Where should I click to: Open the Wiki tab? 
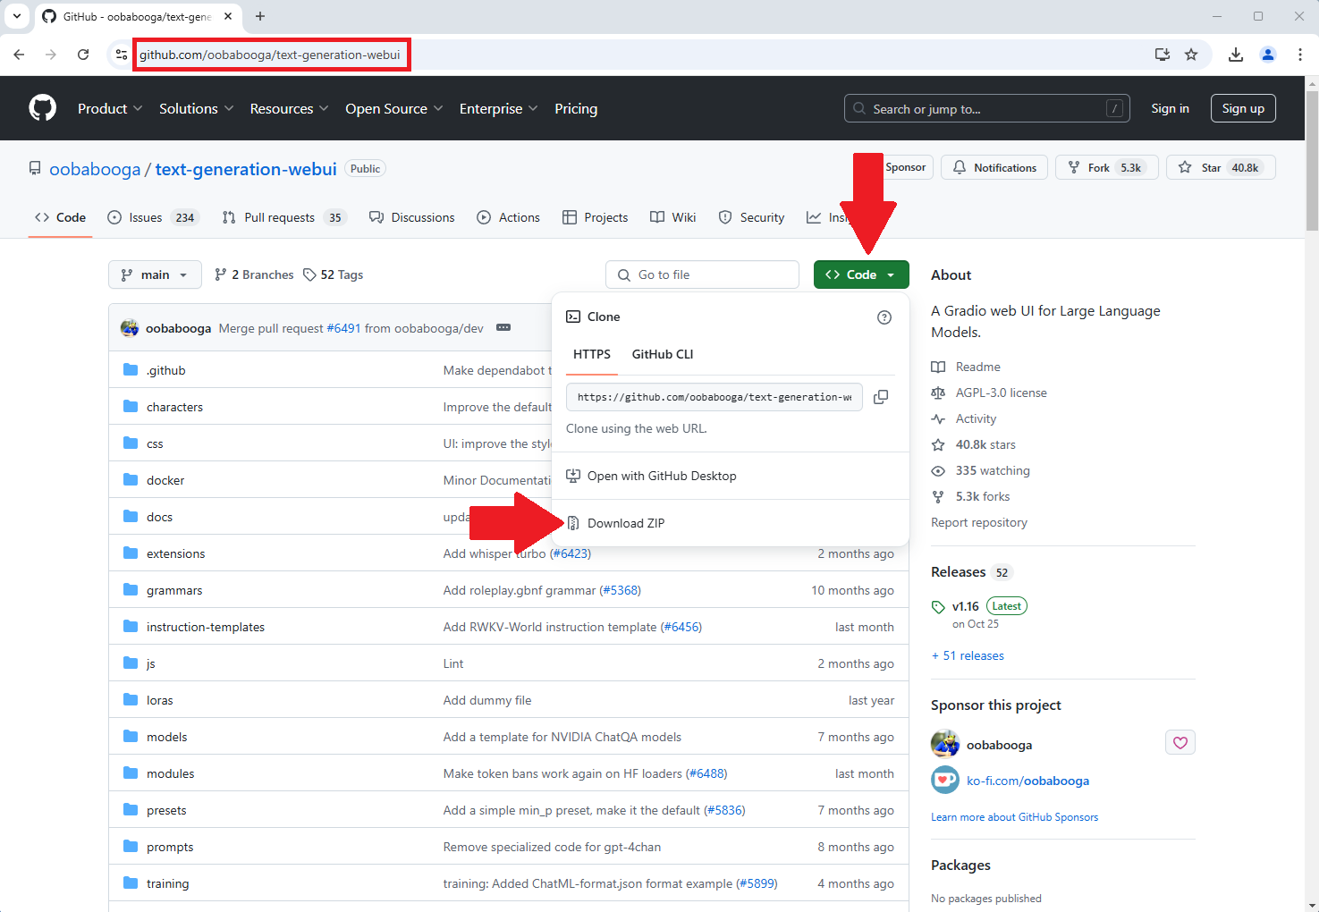pos(673,217)
